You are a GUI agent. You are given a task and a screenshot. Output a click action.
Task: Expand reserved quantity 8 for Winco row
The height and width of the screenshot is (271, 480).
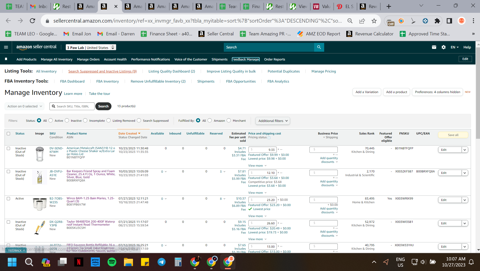[223, 199]
